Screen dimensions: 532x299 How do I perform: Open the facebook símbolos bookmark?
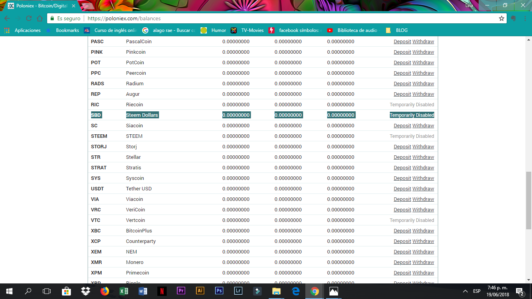point(295,30)
